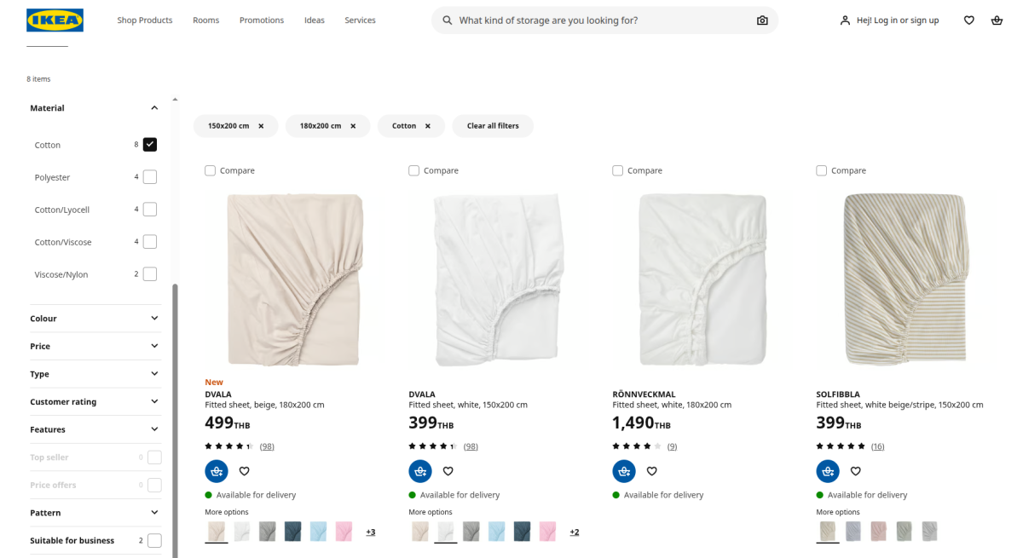The image size is (1023, 558).
Task: Open the shopping basket in header
Action: pyautogui.click(x=997, y=20)
